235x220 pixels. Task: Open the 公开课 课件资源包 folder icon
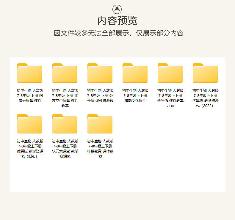click(x=100, y=73)
